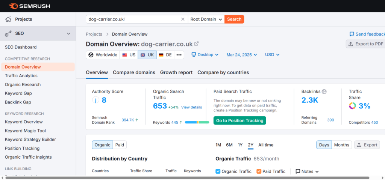The height and width of the screenshot is (180, 385).
Task: Switch the chart to Paid
Action: 120,145
